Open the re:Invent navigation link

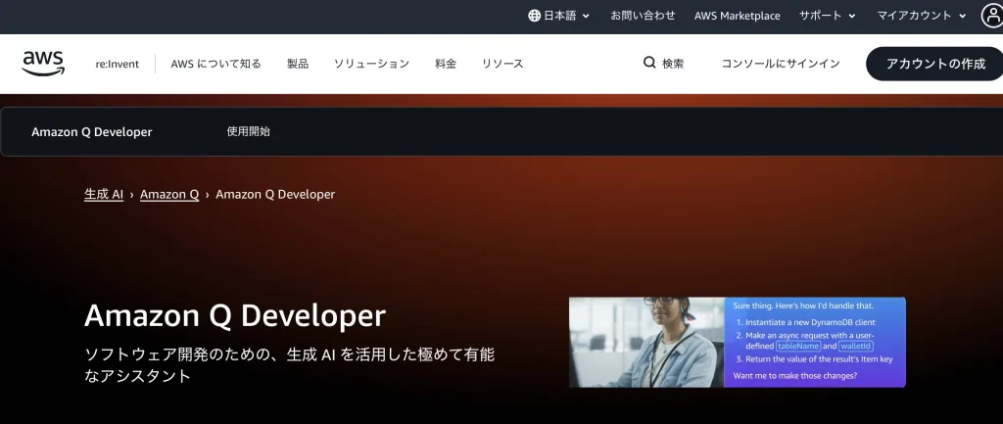[x=117, y=64]
